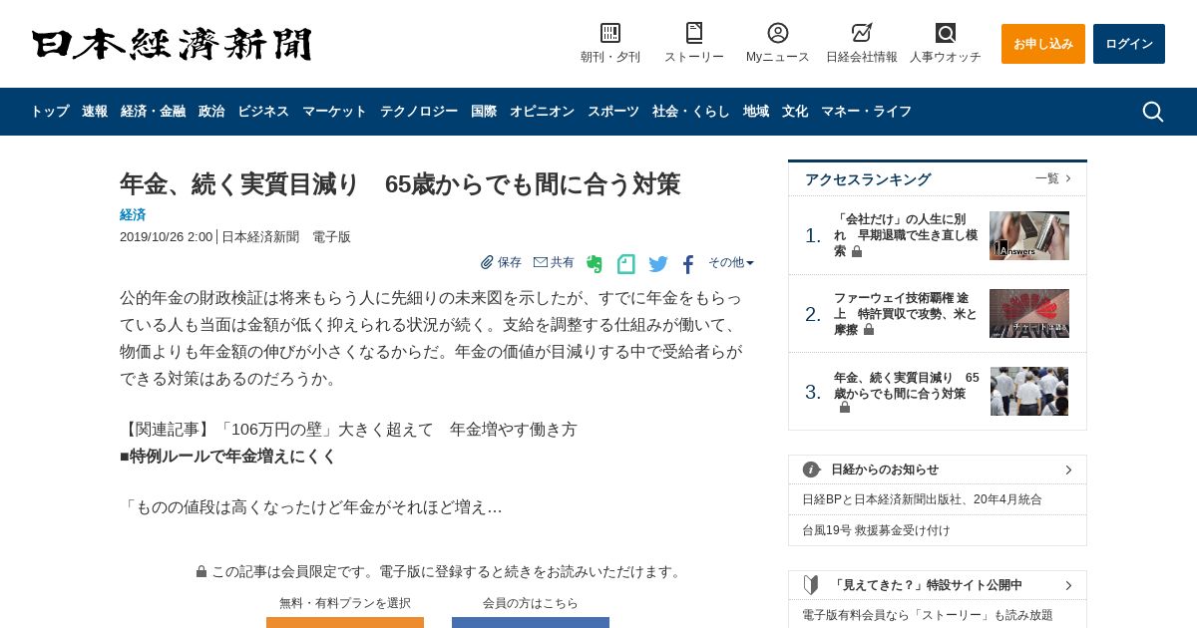Image resolution: width=1197 pixels, height=628 pixels.
Task: Click the thumbnail for ranking article 1
Action: (1029, 235)
